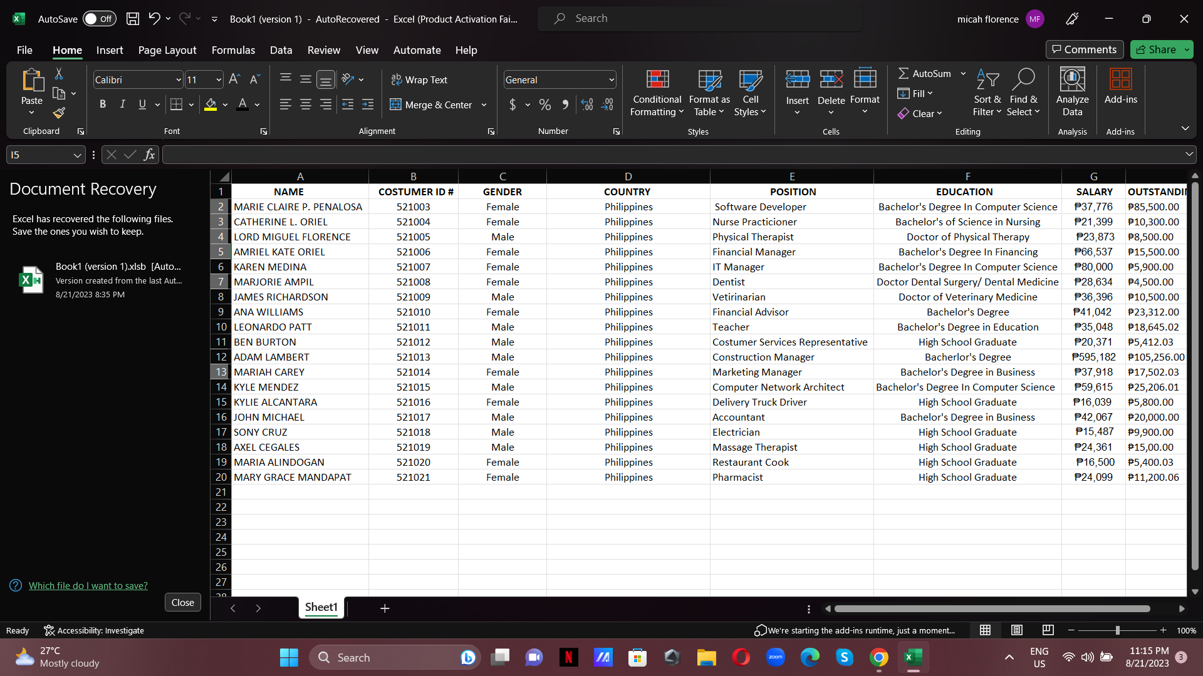Click the horizontal scrollbar
The image size is (1203, 676).
(x=992, y=608)
